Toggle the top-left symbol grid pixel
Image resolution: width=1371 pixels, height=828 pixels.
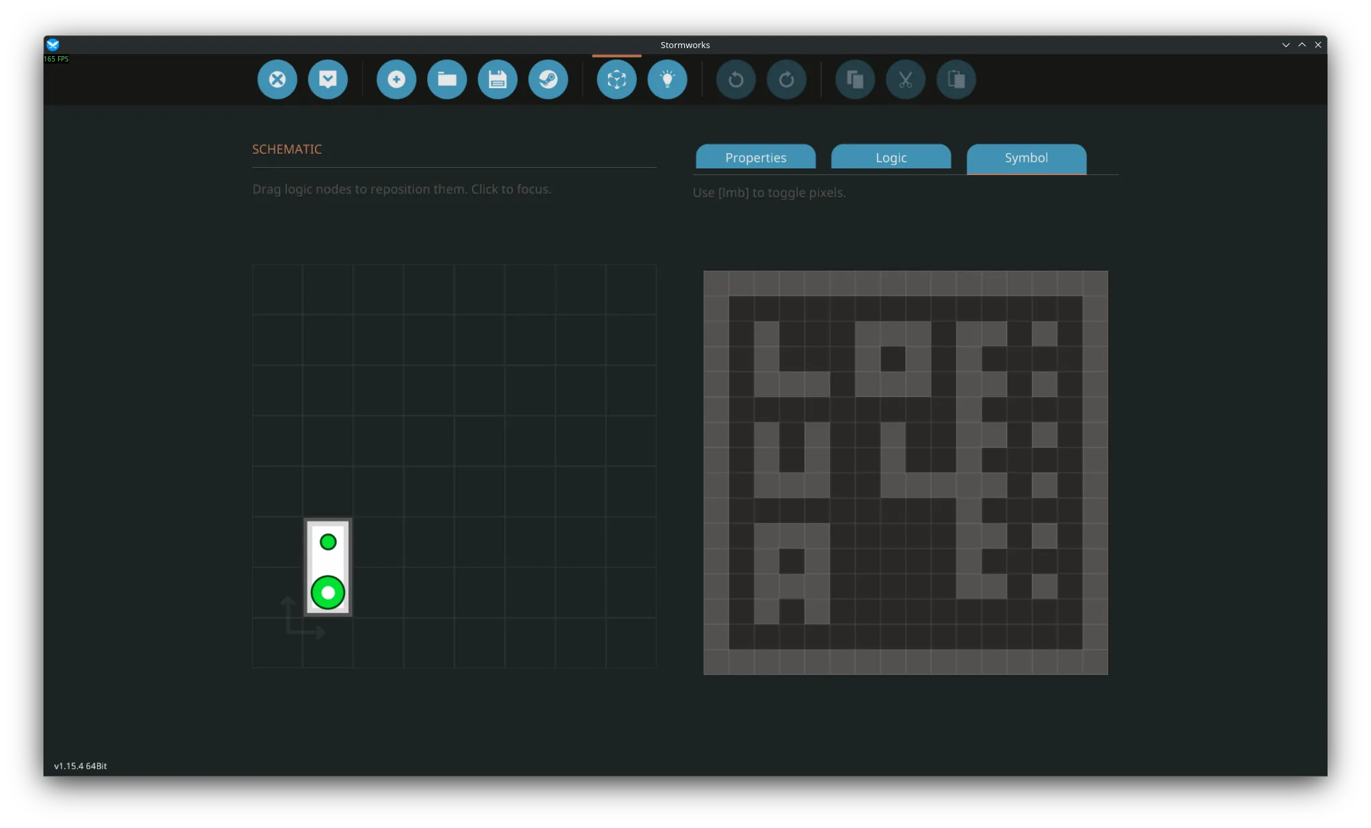[716, 283]
